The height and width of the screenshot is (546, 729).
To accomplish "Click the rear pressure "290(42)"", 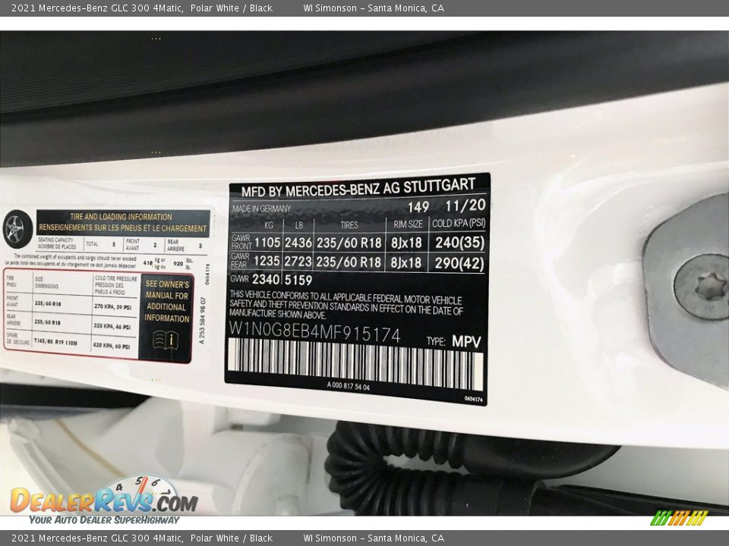I will [x=459, y=263].
